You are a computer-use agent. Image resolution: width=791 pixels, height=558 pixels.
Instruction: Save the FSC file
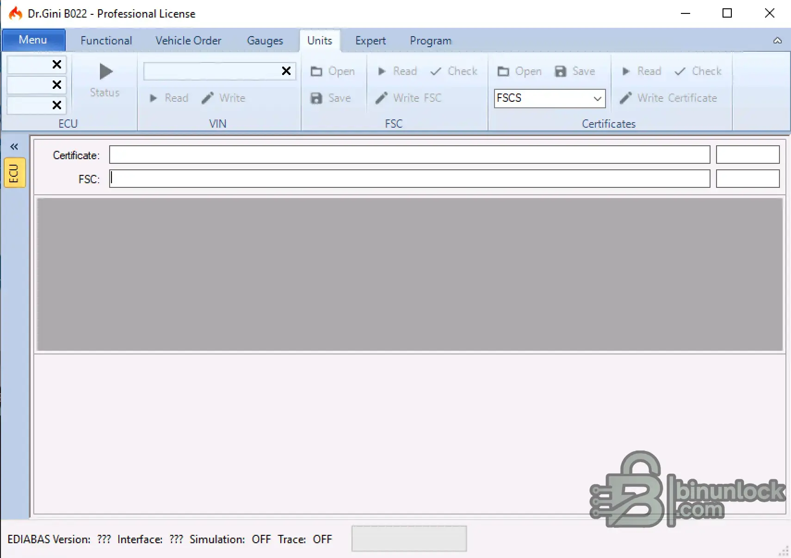[331, 98]
